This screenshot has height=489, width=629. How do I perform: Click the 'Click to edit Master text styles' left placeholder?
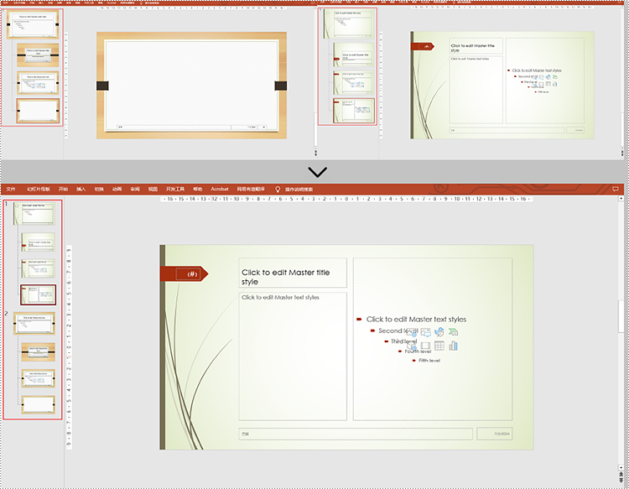coord(293,356)
